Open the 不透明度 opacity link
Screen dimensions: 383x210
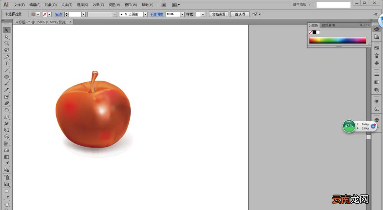click(156, 15)
